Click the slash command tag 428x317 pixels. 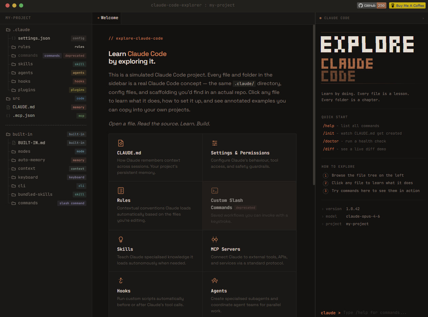72,203
